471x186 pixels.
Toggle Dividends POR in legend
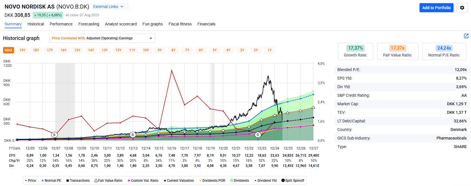coord(212,181)
